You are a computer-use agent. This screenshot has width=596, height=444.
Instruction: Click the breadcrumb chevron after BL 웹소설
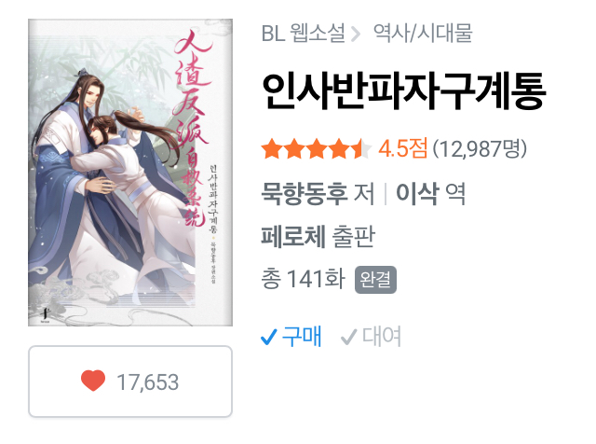click(356, 34)
